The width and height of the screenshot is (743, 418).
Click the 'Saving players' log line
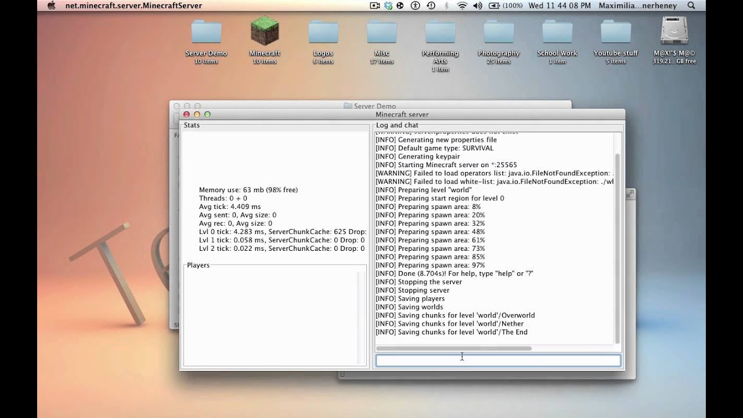coord(410,298)
